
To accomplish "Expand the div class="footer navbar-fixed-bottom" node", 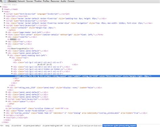I will click(x=4, y=110).
